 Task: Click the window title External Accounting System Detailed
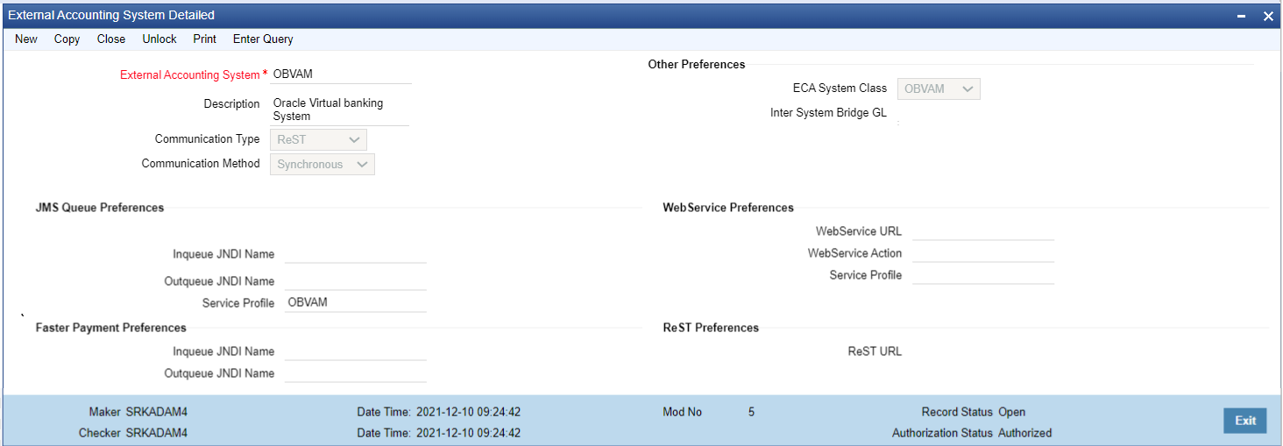coord(111,15)
